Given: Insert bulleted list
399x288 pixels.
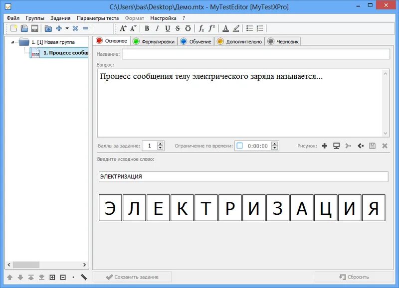Looking at the screenshot, I should [249, 28].
